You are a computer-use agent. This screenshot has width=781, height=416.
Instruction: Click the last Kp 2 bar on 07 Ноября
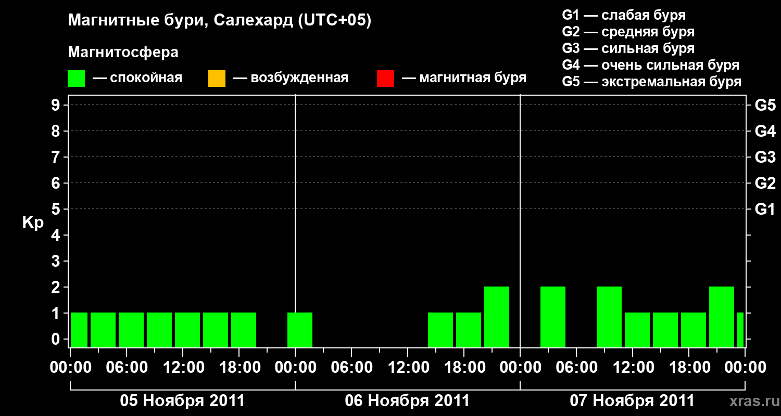point(722,317)
